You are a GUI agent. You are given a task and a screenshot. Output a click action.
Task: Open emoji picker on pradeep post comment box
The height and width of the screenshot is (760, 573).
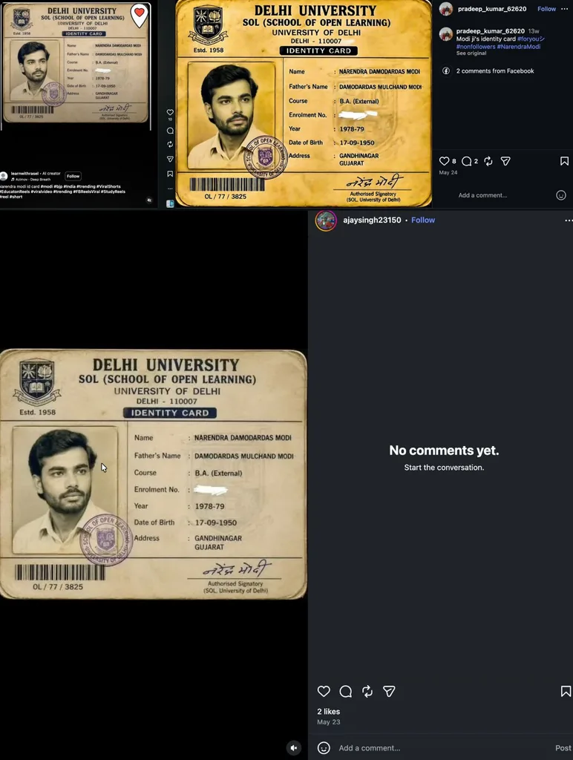(x=561, y=195)
